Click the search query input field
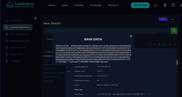Image resolution: width=182 pixels, height=97 pixels. tap(100, 31)
